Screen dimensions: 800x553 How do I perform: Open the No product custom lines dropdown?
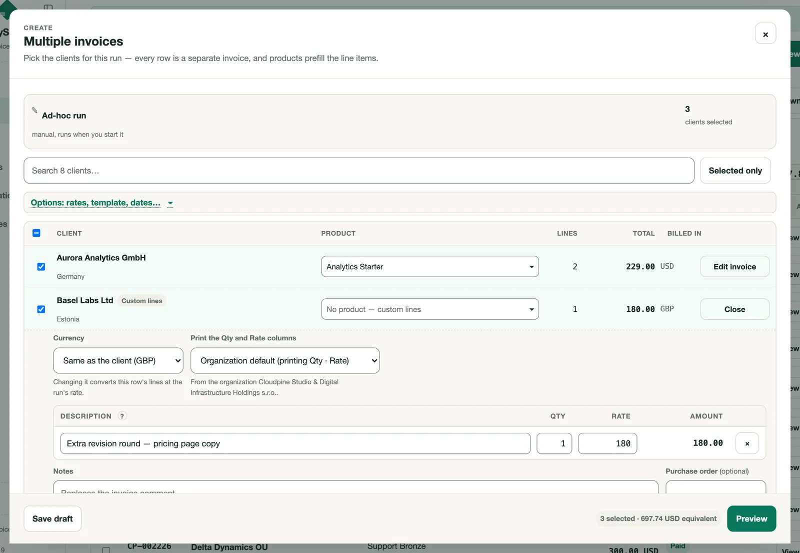pos(429,309)
